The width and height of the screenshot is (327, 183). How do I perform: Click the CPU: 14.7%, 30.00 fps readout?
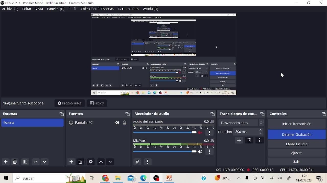tap(297, 170)
